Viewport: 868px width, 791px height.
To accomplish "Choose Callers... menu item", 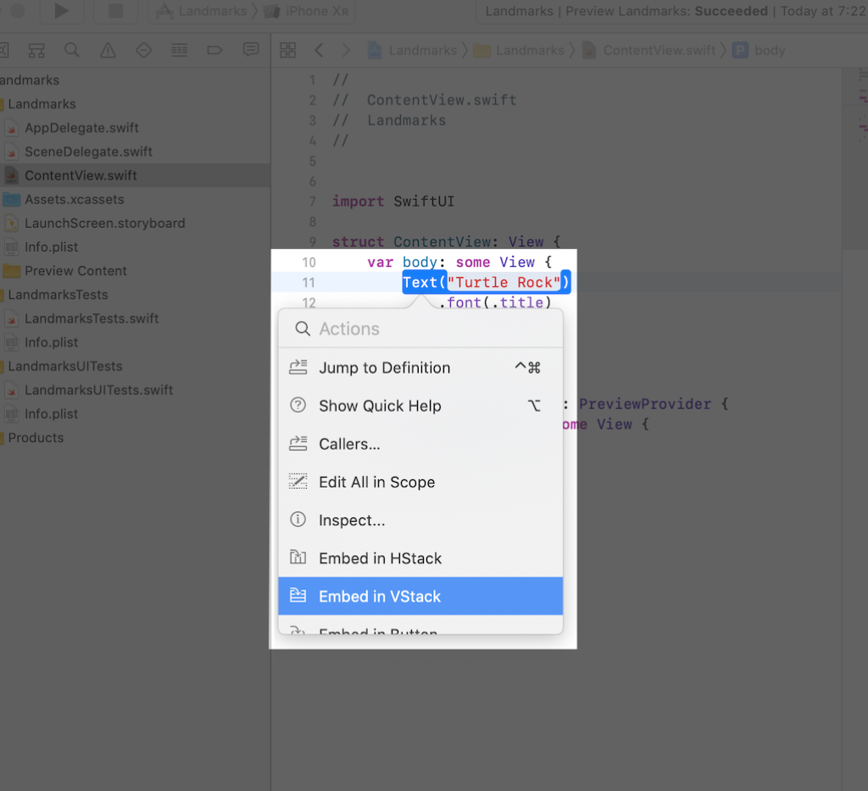I will pos(420,444).
